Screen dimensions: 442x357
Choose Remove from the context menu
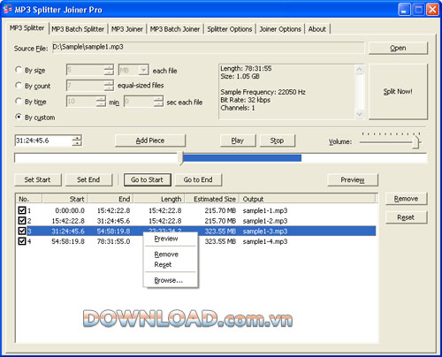point(171,254)
